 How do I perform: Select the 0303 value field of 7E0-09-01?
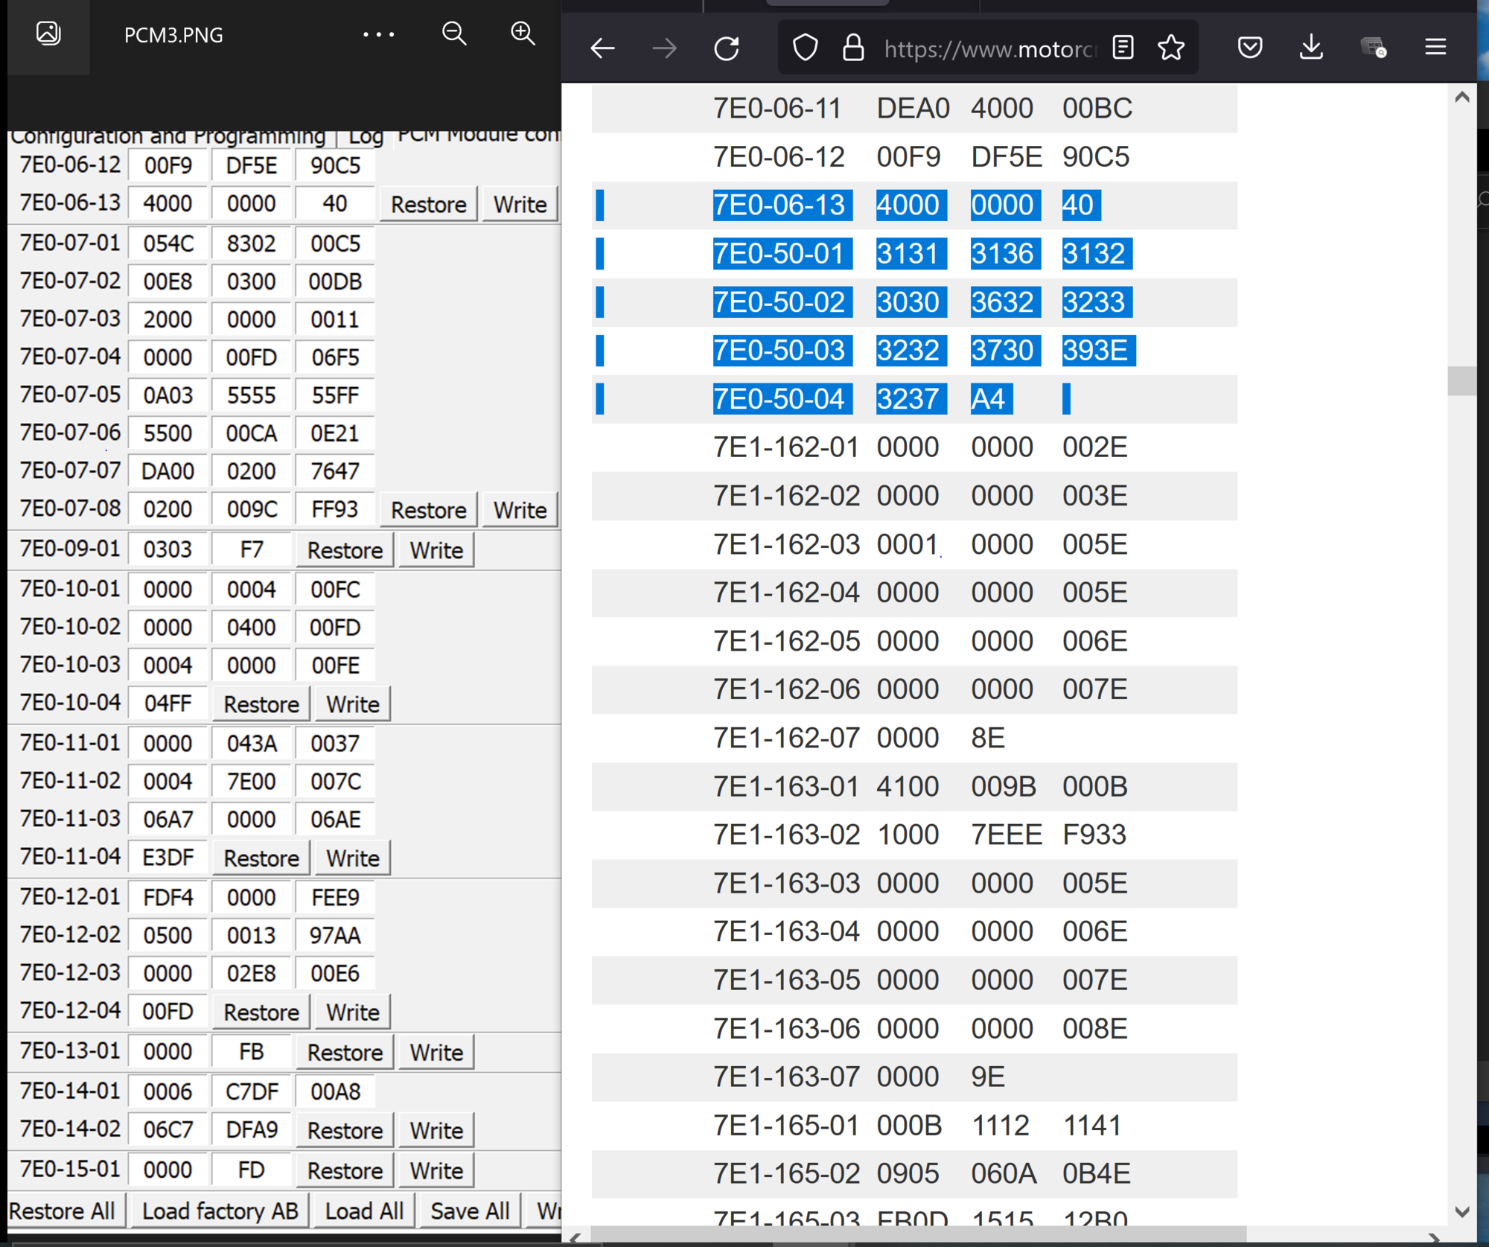pyautogui.click(x=167, y=549)
